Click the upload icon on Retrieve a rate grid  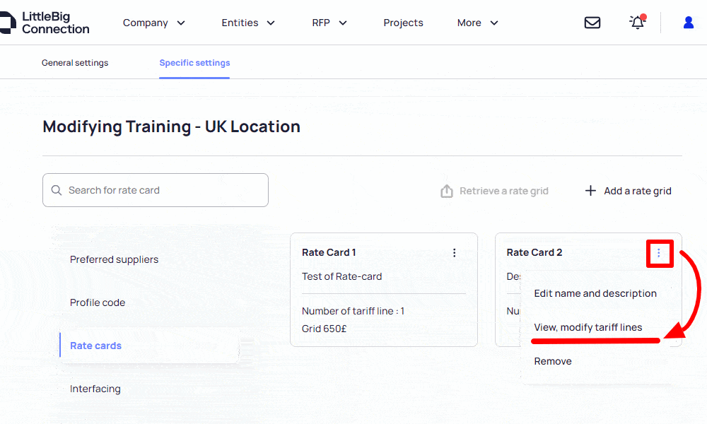[446, 190]
